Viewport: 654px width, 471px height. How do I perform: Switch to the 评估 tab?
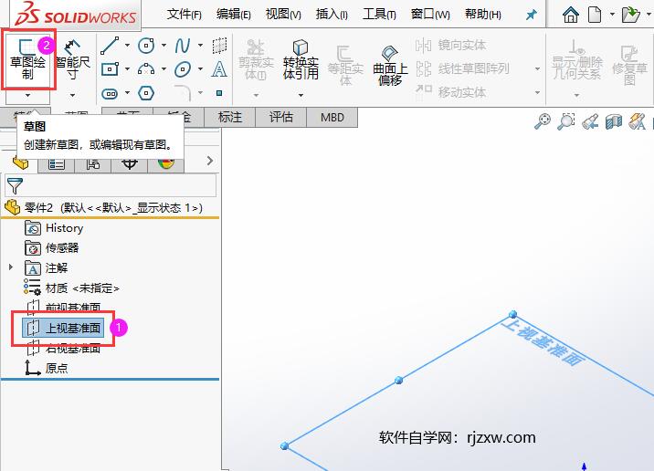tap(280, 117)
